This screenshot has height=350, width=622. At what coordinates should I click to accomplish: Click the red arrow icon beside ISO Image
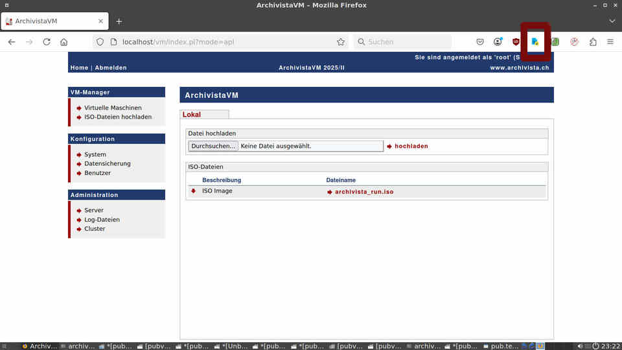194,191
